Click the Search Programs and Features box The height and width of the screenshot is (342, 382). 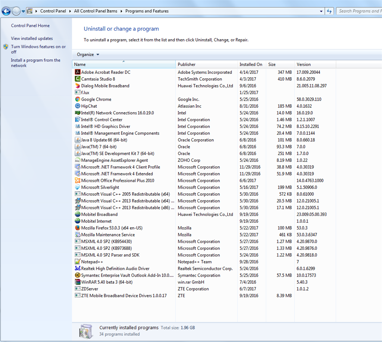click(359, 11)
